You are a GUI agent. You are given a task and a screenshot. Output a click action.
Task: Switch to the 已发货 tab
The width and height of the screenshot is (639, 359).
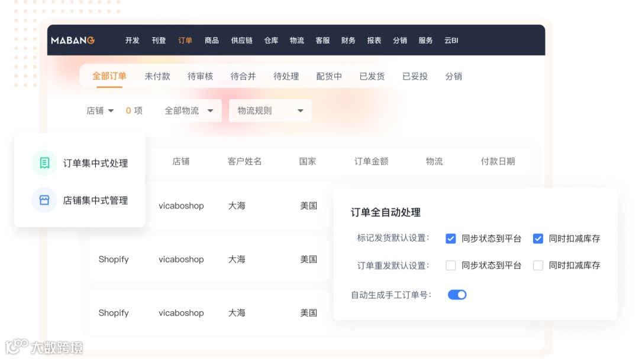tap(372, 76)
